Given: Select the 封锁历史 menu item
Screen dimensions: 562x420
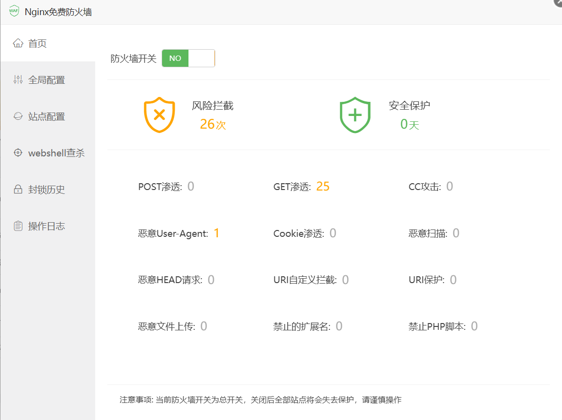Looking at the screenshot, I should click(x=46, y=190).
